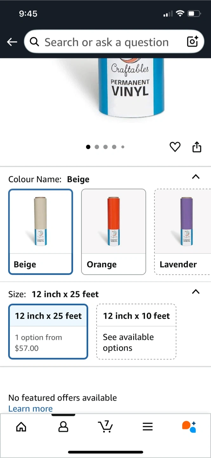Viewport: 211px width, 458px height.
Task: Collapse the Colour Name section
Action: (x=196, y=177)
